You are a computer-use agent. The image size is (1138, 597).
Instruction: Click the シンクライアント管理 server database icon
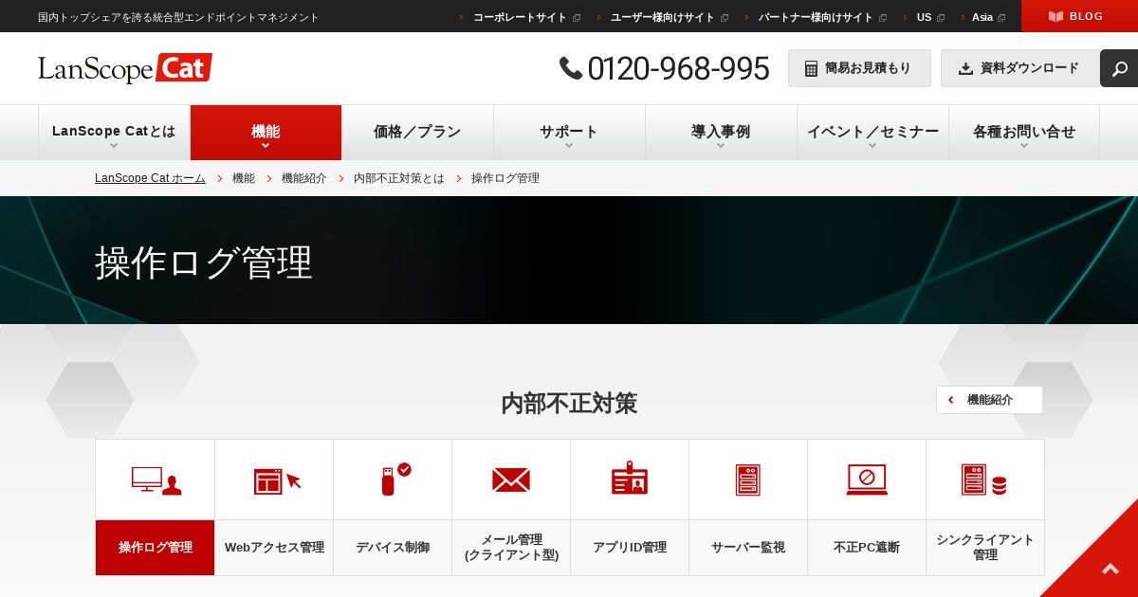pos(984,479)
